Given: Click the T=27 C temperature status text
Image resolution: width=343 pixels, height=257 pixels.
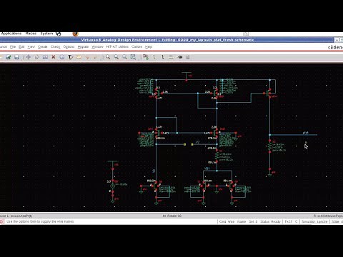Looking at the screenshot, I should (x=291, y=221).
